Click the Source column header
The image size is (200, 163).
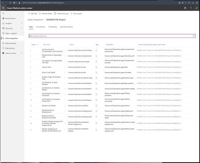(71, 45)
